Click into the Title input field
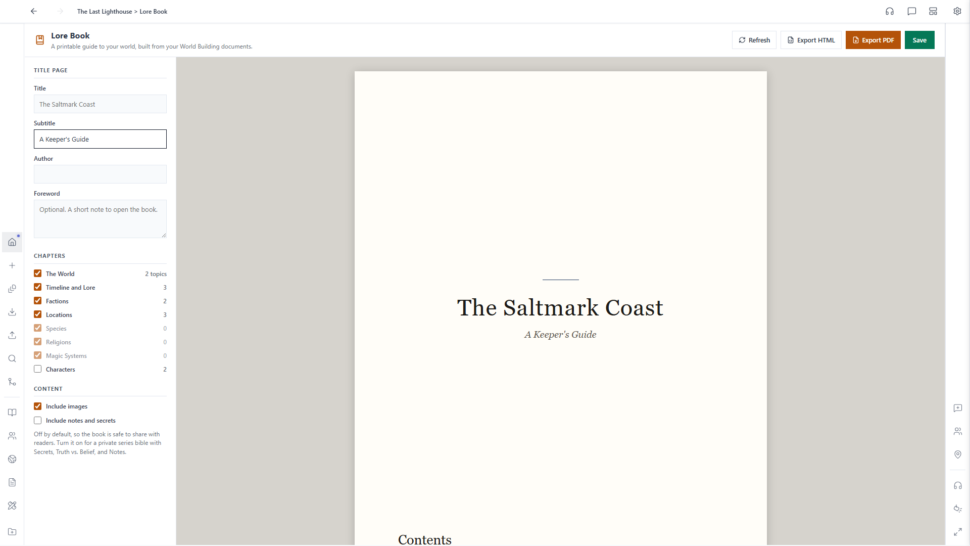The height and width of the screenshot is (546, 970). click(100, 104)
